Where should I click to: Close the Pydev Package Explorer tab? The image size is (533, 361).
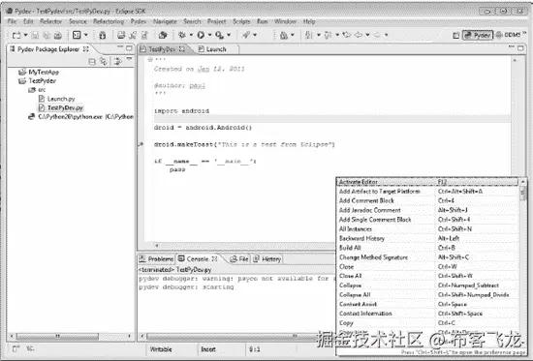[86, 49]
